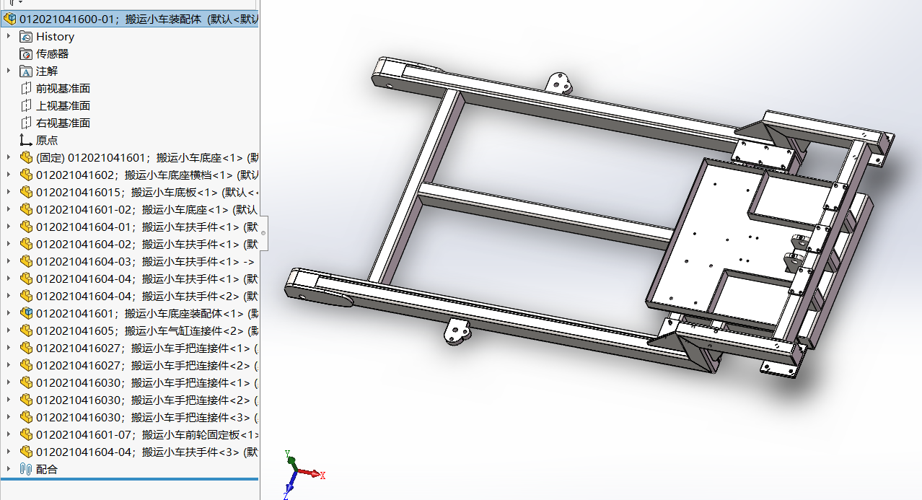Viewport: 922px width, 500px height.
Task: Select the 0120210416030 搬运小车手把连接件<2> row text
Action: tap(147, 400)
